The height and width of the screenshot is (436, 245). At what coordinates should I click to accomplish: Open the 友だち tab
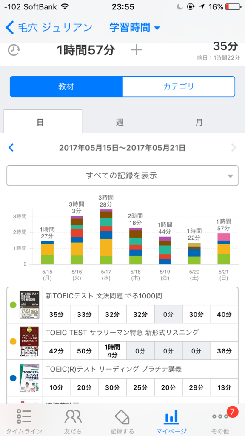coord(73,420)
